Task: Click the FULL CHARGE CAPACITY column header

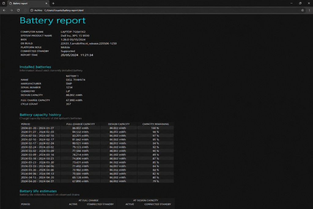Action: 80,124
